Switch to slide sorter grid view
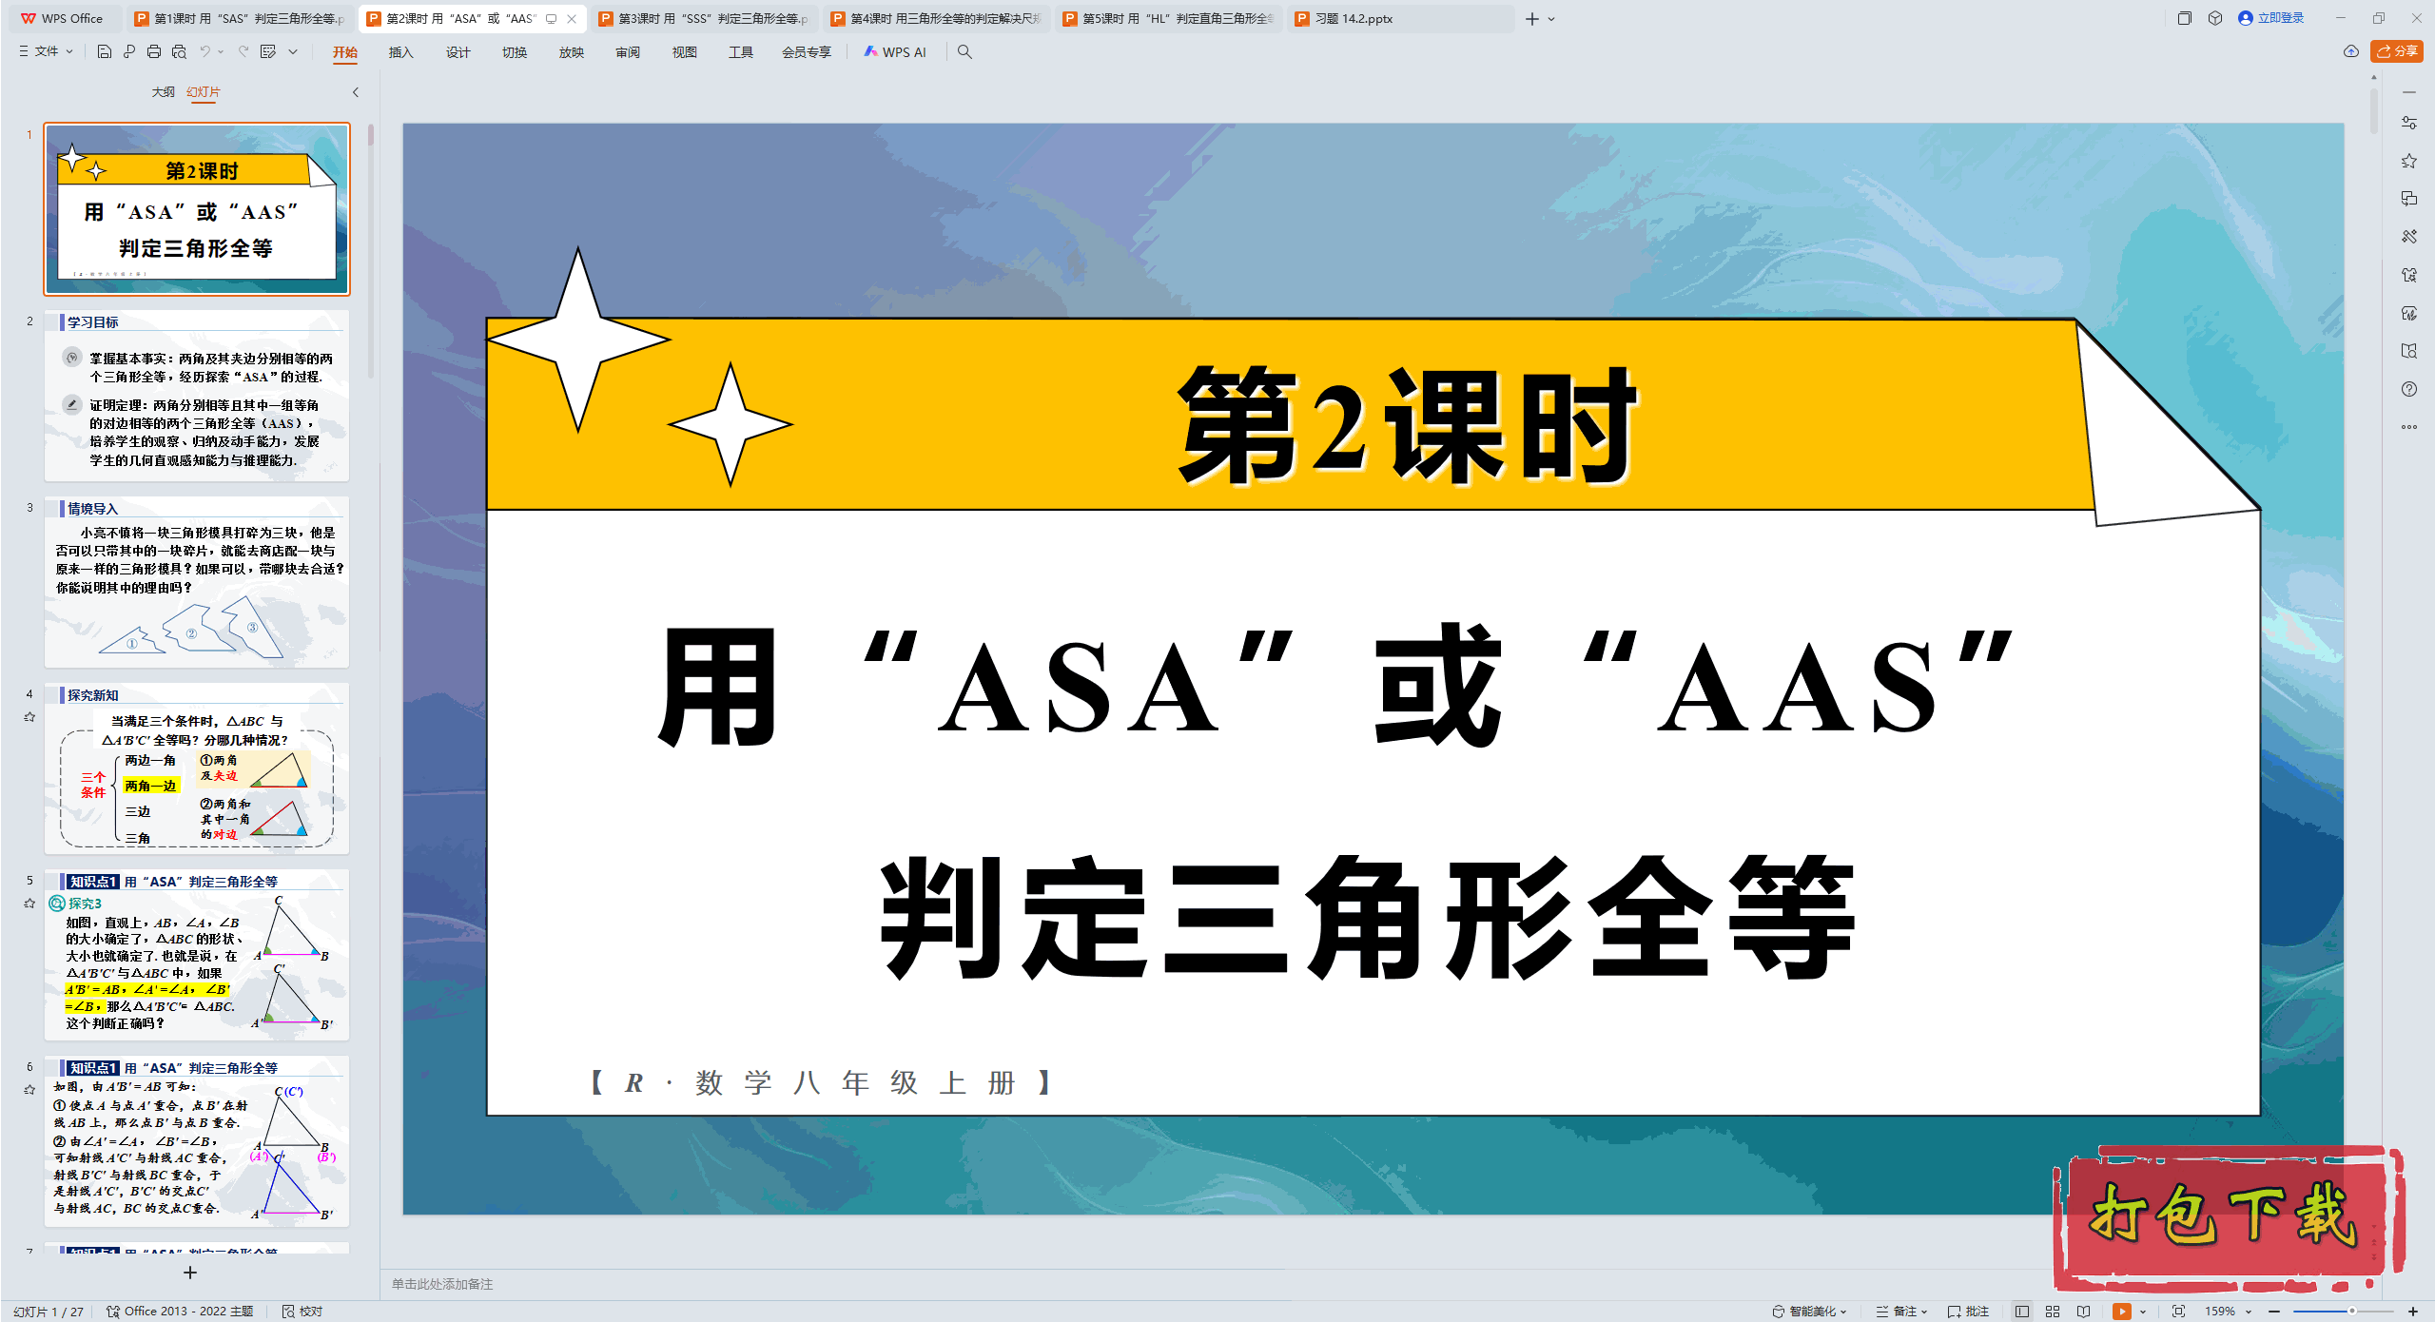The width and height of the screenshot is (2435, 1322). (x=2052, y=1311)
